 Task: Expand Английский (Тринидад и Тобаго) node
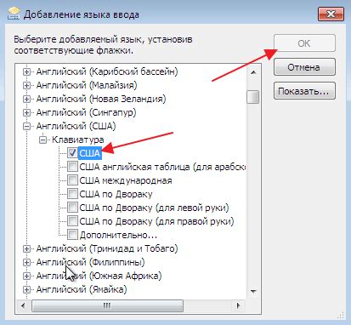(26, 248)
